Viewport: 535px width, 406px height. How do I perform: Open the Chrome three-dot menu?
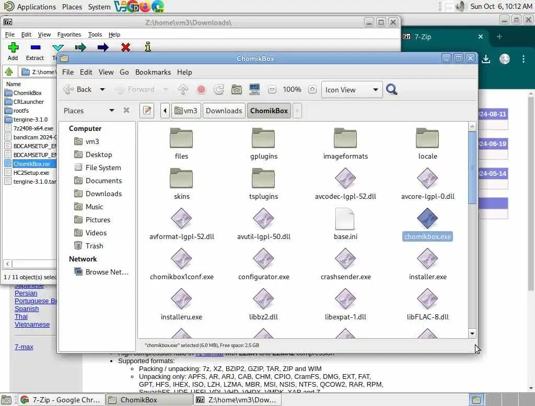524,59
